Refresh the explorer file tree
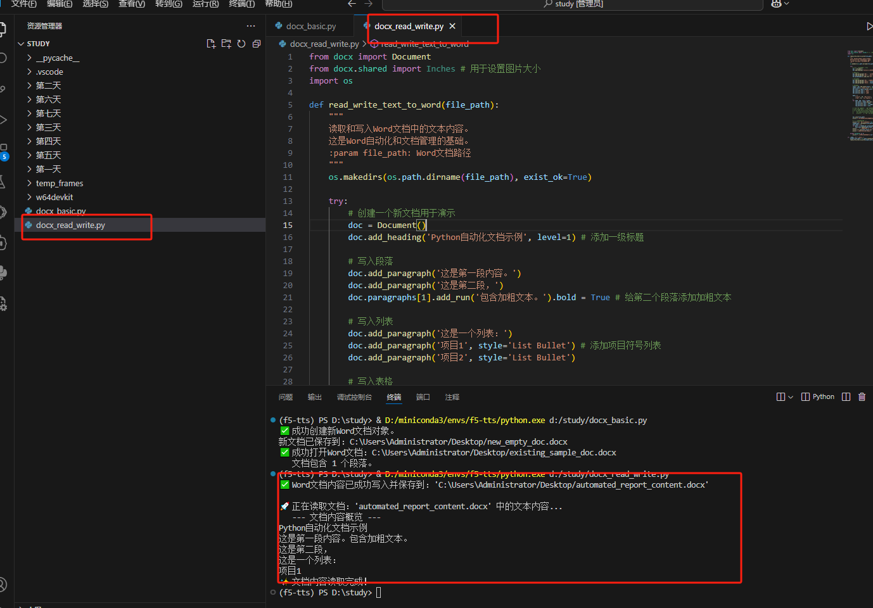This screenshot has width=873, height=608. coord(241,44)
